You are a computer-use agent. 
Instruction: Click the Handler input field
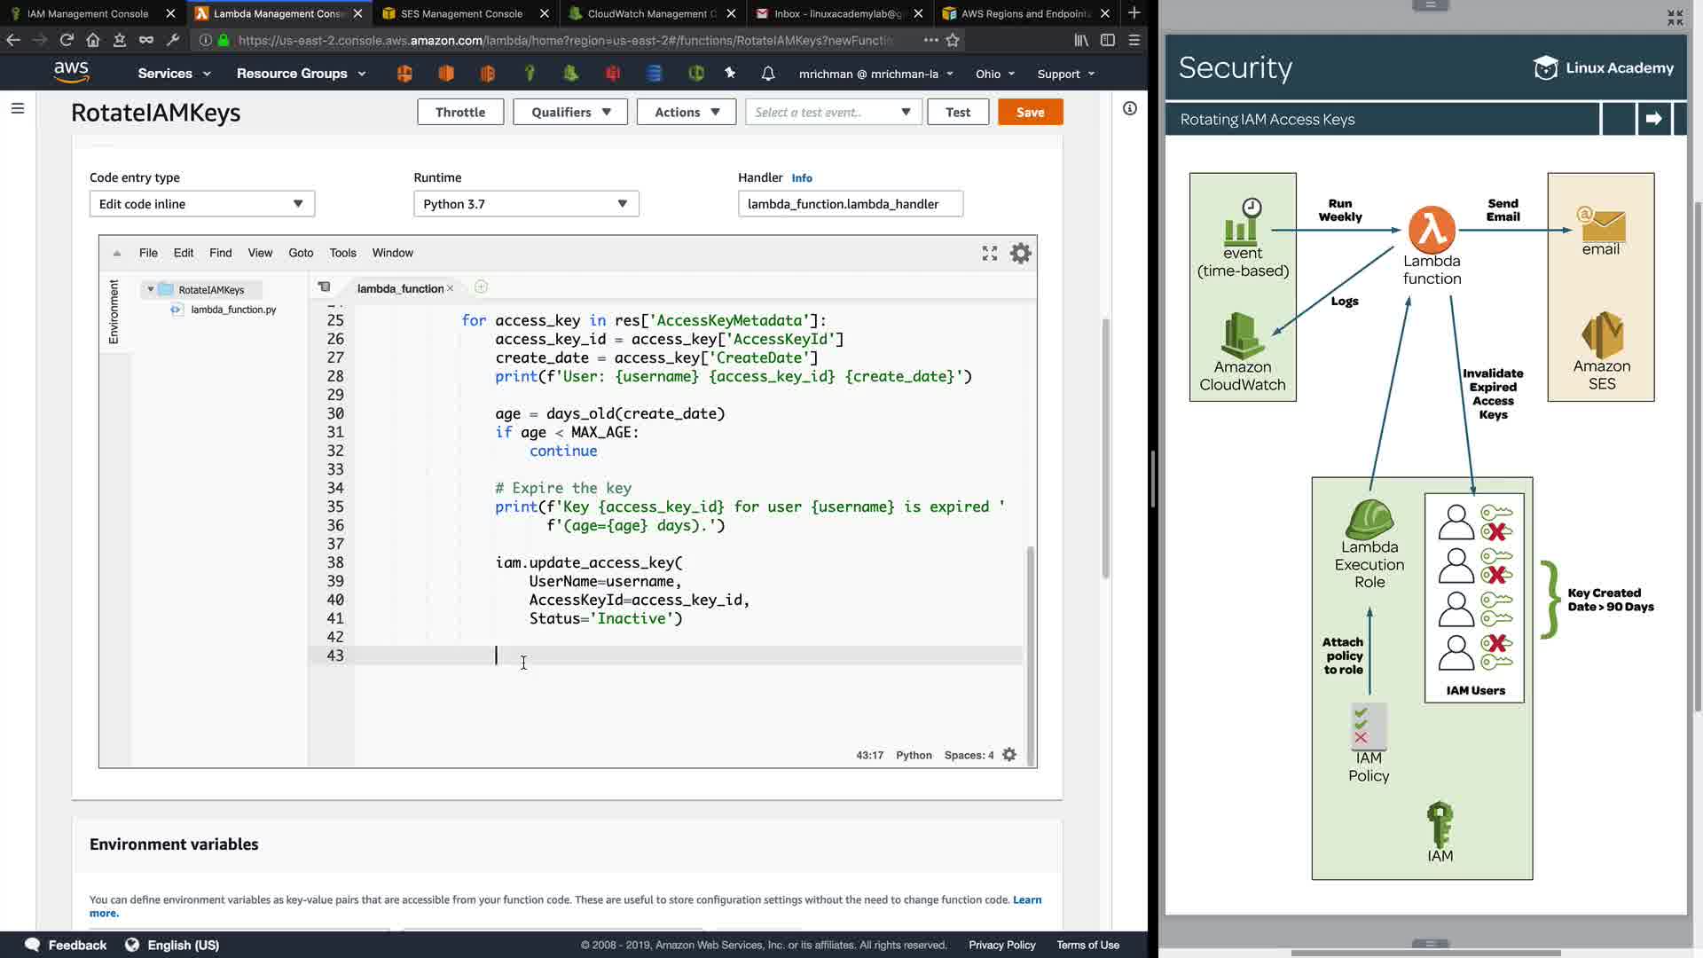850,204
